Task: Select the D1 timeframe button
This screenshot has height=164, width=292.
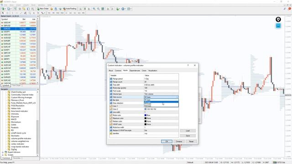Action: click(x=75, y=13)
